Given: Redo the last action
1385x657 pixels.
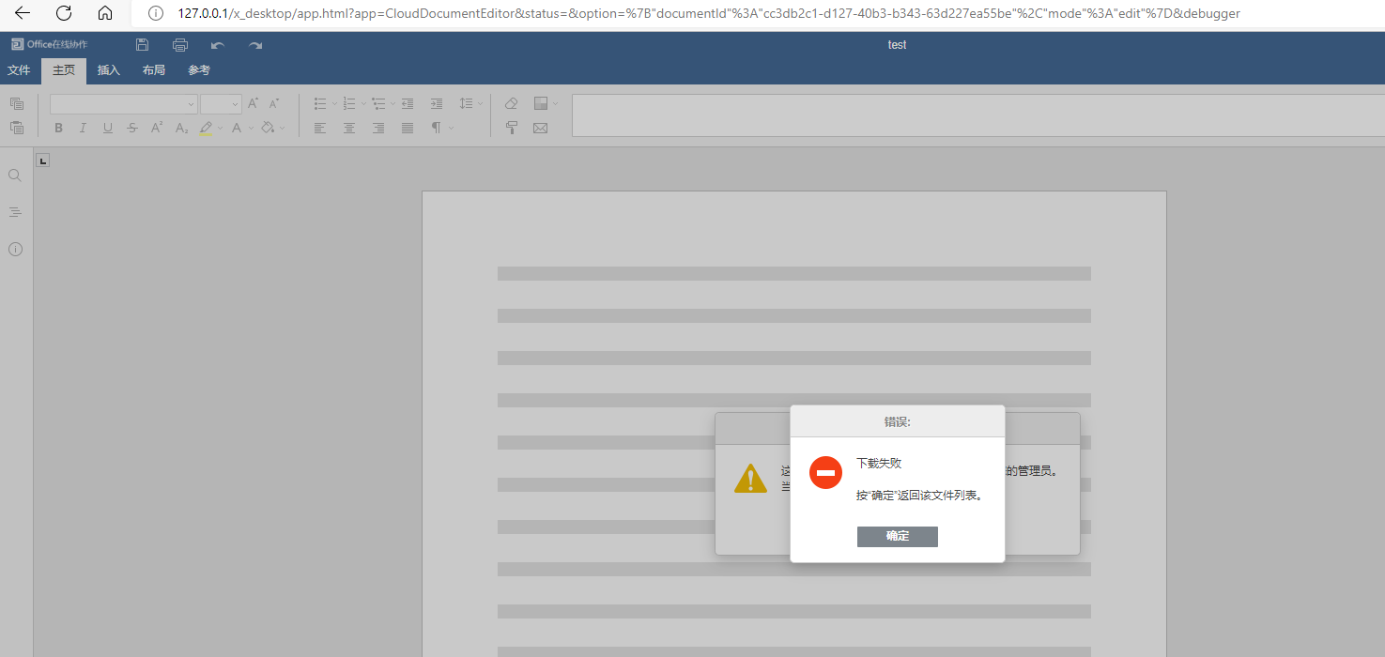Looking at the screenshot, I should (x=255, y=45).
